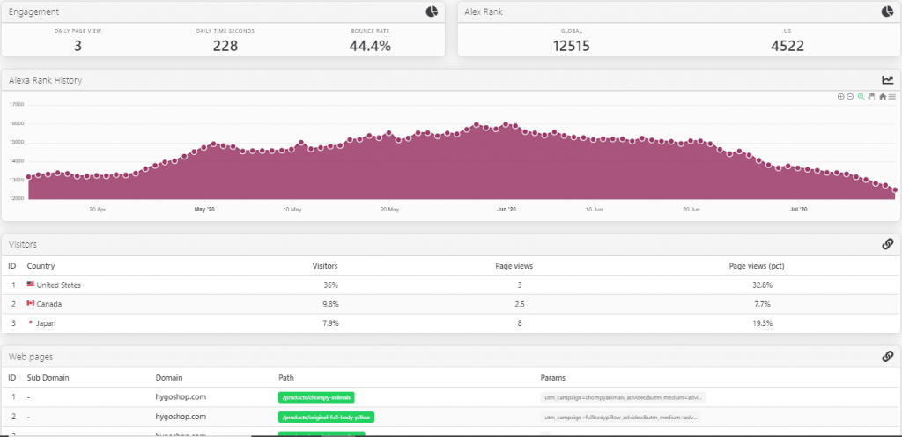Click the daily time seconds value 228

pos(225,46)
